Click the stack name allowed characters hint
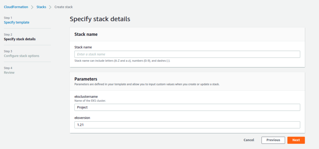This screenshot has height=149, width=319. coord(122,61)
